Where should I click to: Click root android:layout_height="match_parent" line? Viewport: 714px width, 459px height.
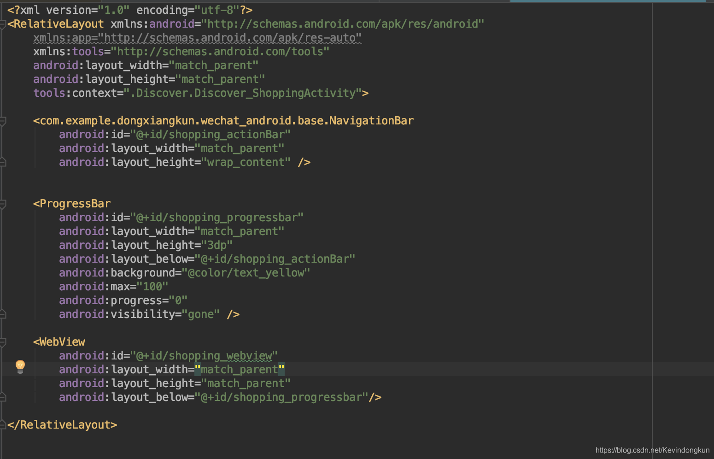149,79
